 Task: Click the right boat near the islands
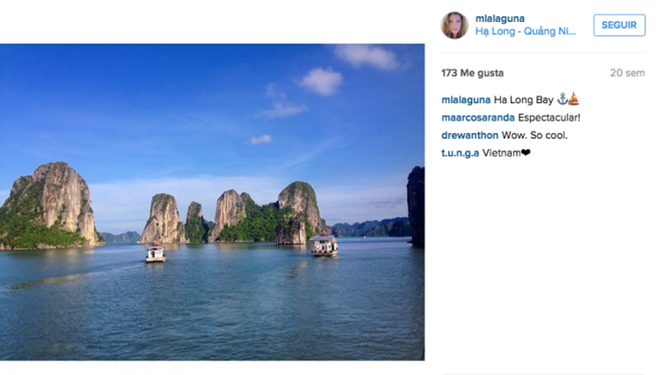click(x=325, y=245)
